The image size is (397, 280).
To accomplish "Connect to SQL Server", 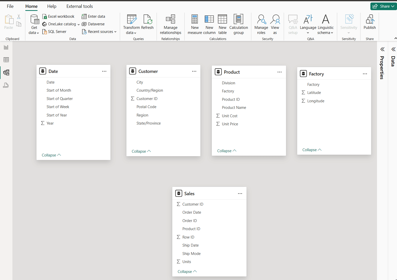I will [54, 32].
